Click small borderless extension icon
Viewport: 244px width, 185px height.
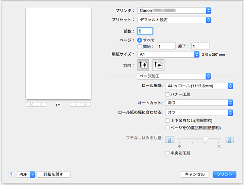tap(170, 140)
